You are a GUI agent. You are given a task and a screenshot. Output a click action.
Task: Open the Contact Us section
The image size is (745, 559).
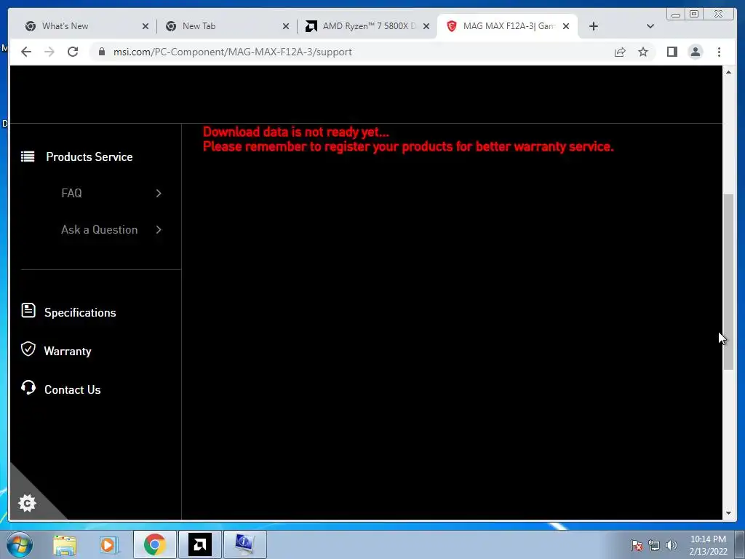(72, 390)
